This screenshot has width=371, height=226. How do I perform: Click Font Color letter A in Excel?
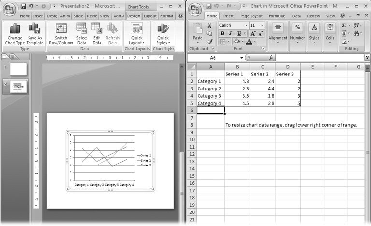point(249,42)
